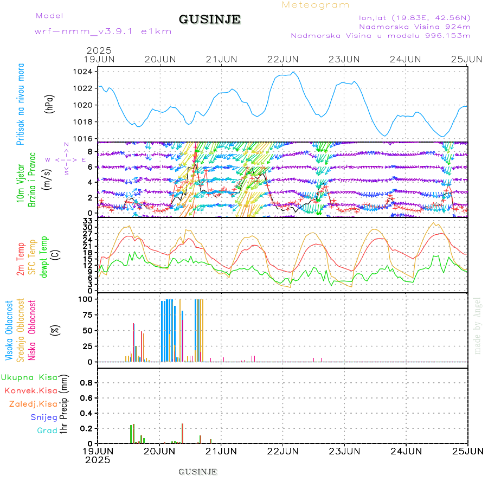Click the Srednja Oblacnost legend label
The image size is (488, 488).
tap(21, 330)
